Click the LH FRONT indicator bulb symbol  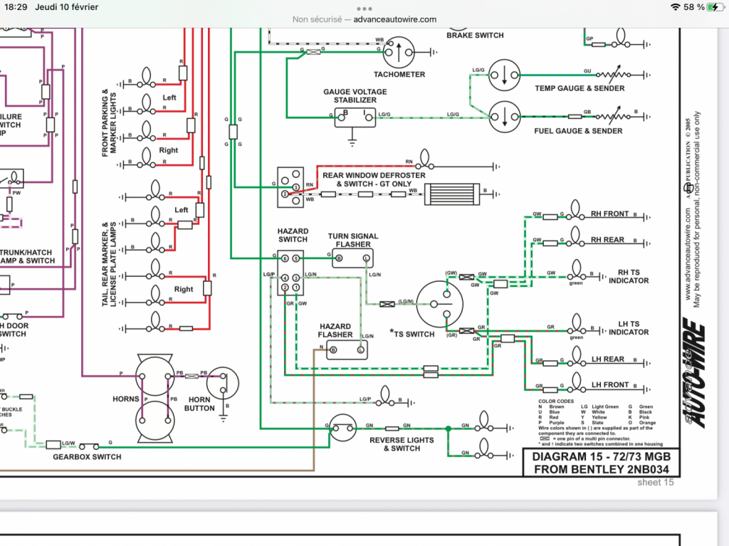pos(576,382)
